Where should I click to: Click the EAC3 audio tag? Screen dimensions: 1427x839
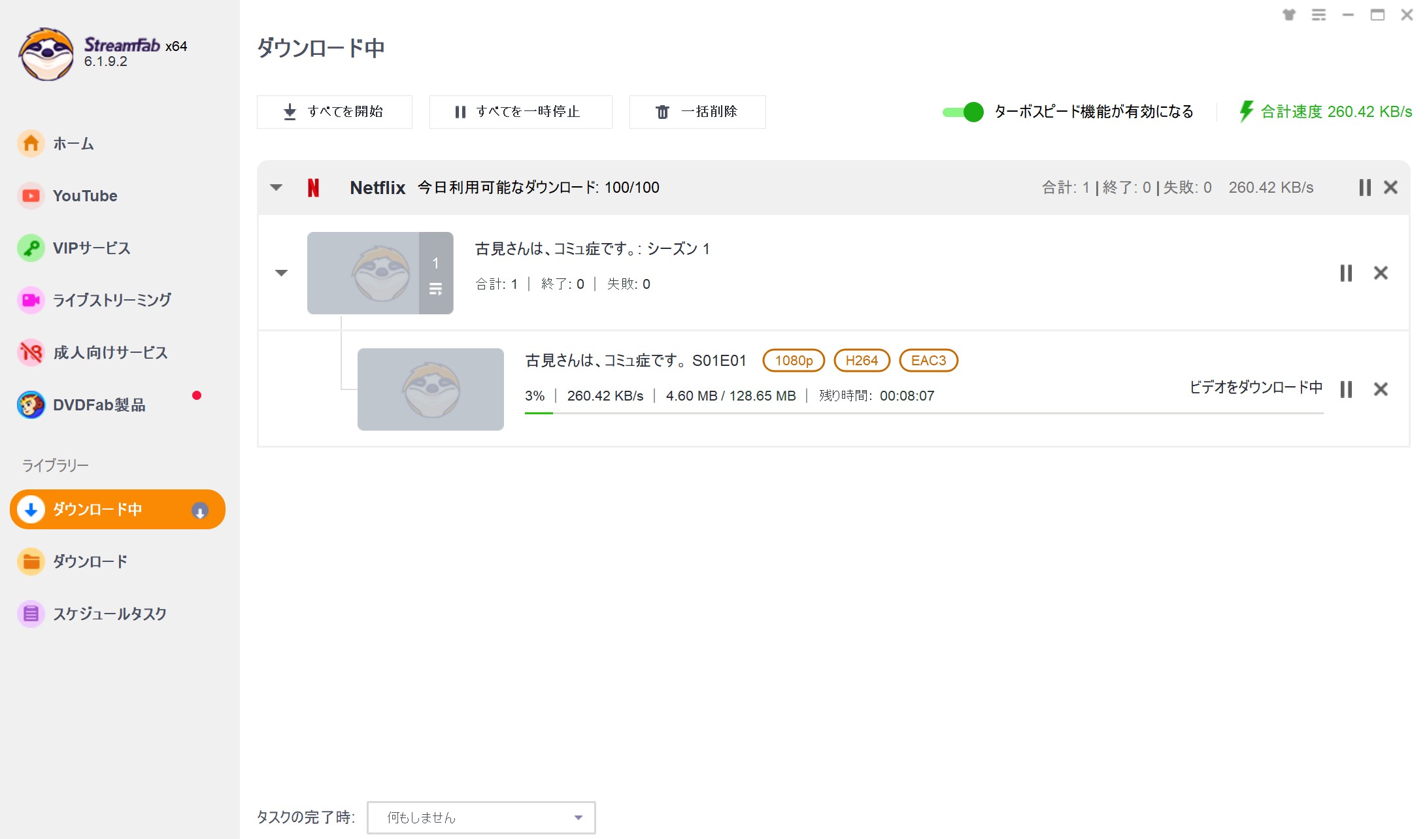tap(929, 361)
